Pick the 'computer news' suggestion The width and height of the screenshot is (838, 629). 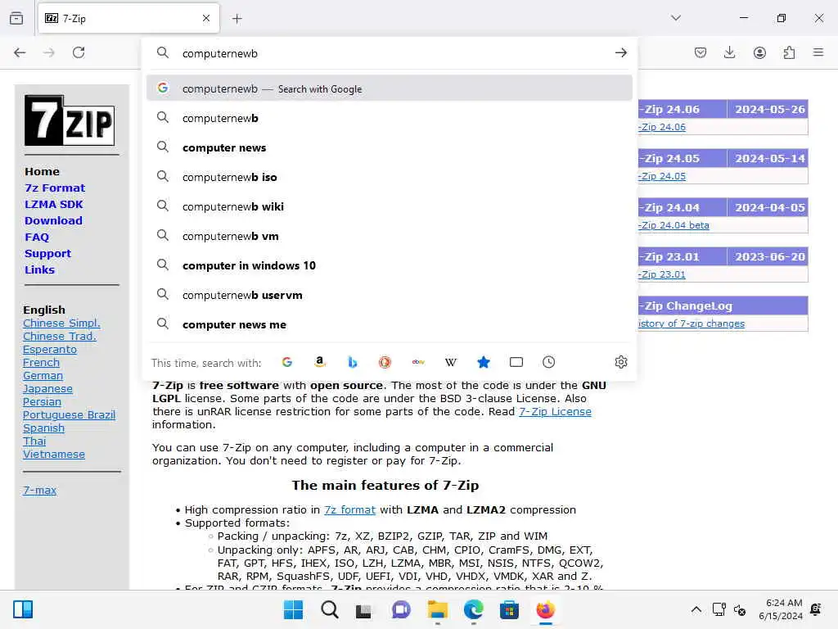pyautogui.click(x=389, y=147)
